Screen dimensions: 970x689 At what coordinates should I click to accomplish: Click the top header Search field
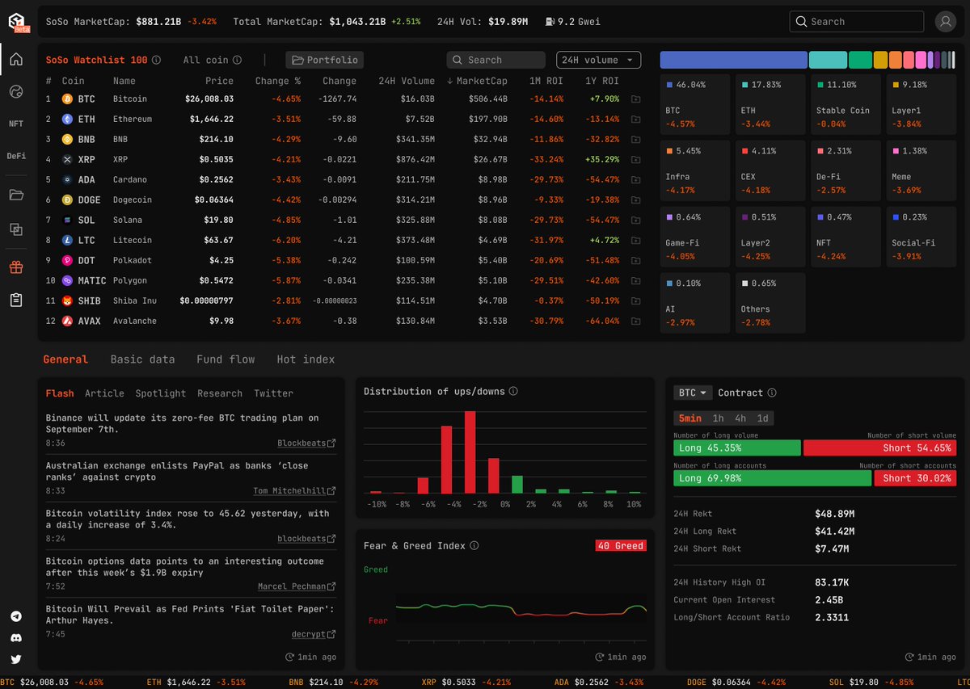tap(856, 22)
